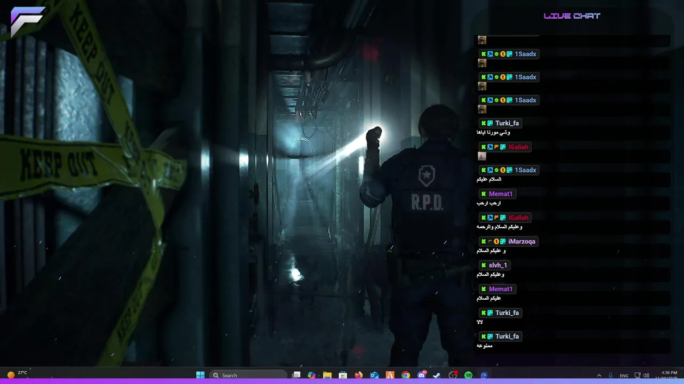Open Outlook from the taskbar
Image resolution: width=684 pixels, height=384 pixels.
tap(375, 375)
